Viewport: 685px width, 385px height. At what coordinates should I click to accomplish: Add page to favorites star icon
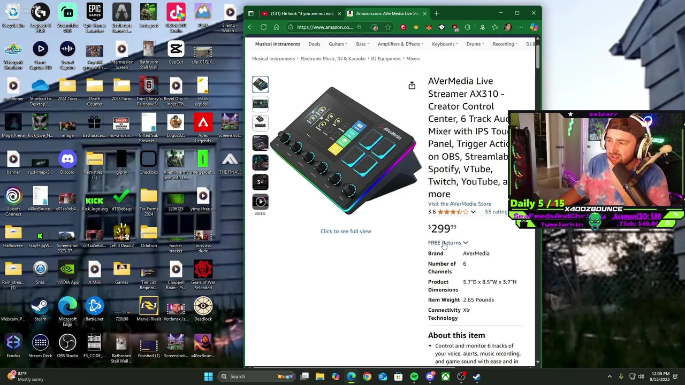[387, 27]
